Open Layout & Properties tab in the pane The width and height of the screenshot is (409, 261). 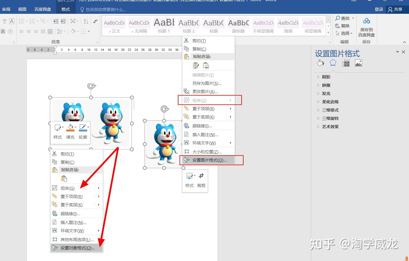pyautogui.click(x=346, y=64)
